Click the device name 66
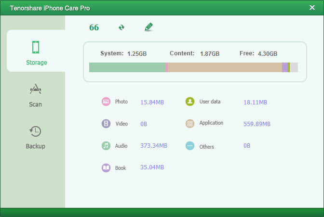Image resolution: width=324 pixels, height=217 pixels. (x=94, y=27)
